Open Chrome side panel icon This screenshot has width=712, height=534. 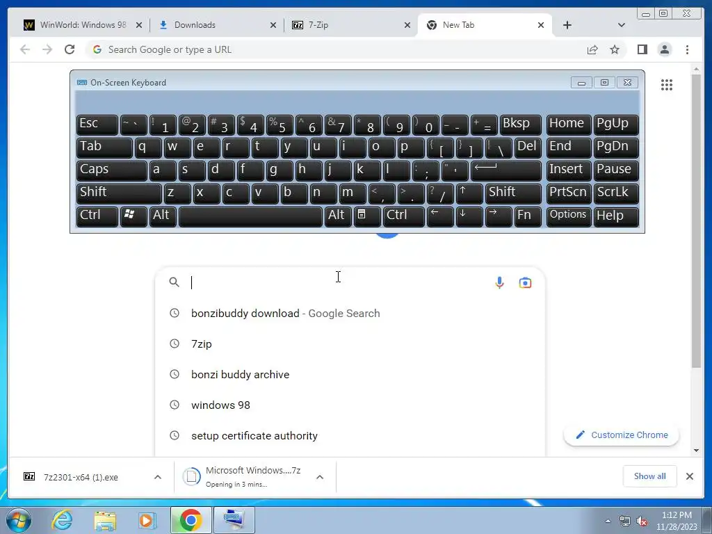coord(642,49)
